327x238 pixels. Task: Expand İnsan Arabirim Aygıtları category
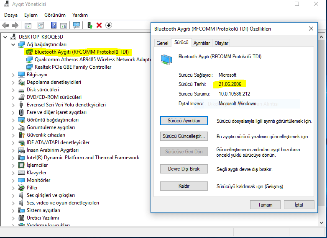click(13, 150)
